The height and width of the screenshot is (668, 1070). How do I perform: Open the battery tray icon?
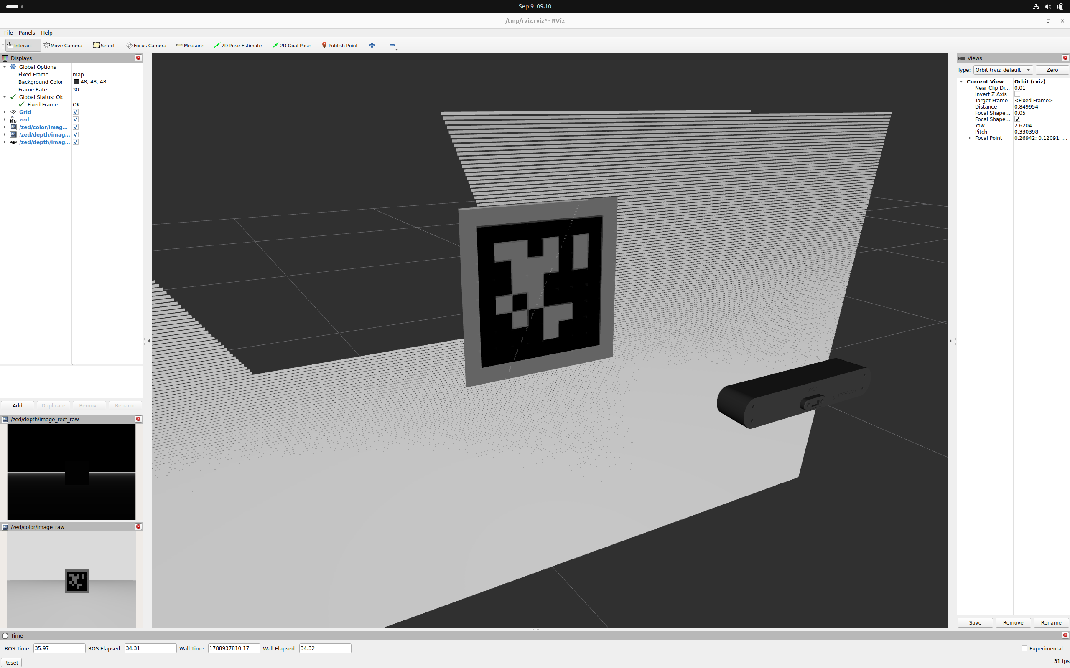tap(1060, 6)
